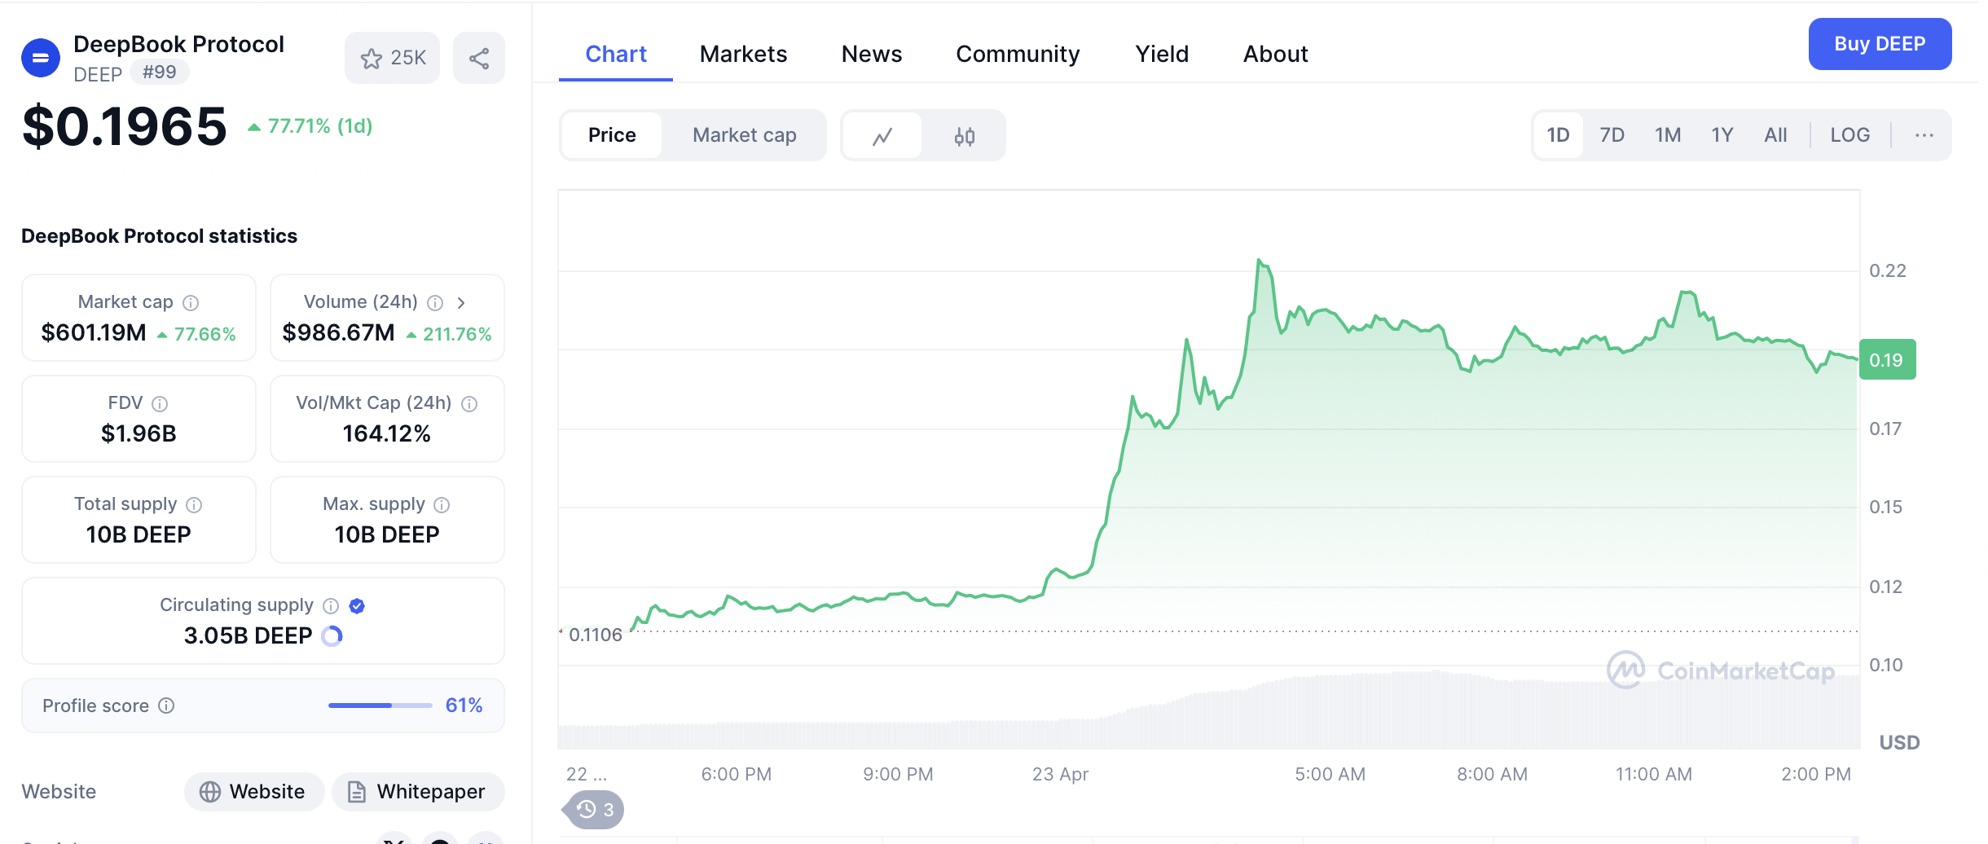Open the Whitepaper link
This screenshot has width=1988, height=844.
(418, 792)
